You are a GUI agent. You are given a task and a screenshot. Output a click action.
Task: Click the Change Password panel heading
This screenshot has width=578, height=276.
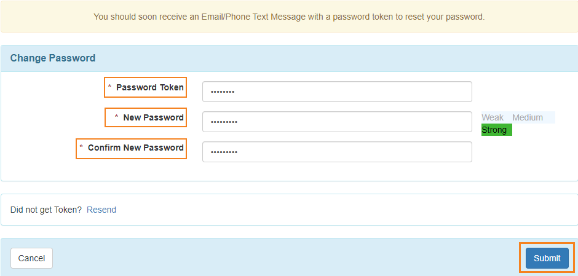click(53, 58)
